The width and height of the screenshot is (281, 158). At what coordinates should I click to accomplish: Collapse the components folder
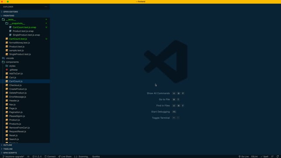(25, 62)
